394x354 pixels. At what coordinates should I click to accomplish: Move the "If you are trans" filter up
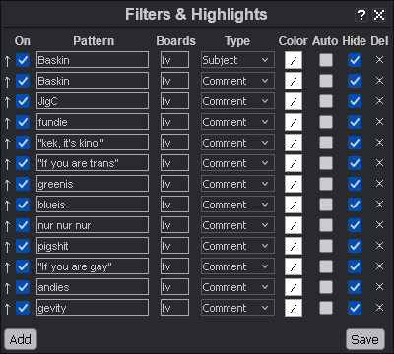[8, 164]
